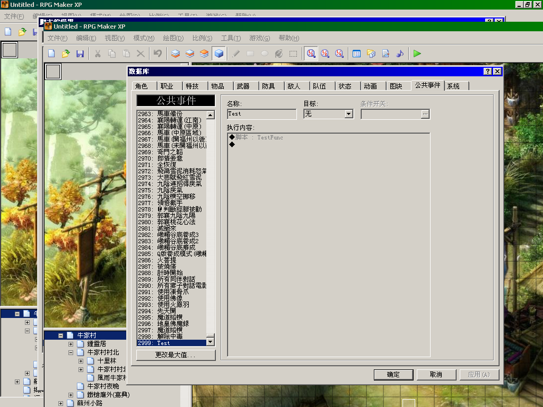Select common event 2988: 計時開始

click(171, 273)
